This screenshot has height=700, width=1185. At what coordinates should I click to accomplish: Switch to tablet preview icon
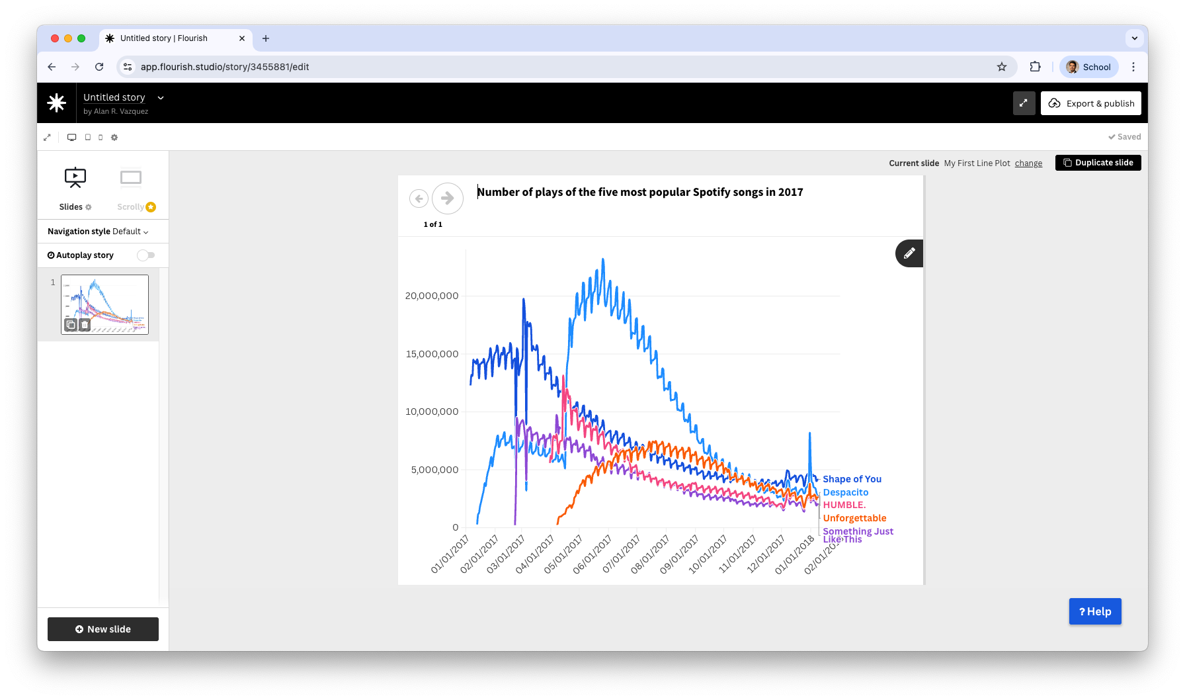click(87, 138)
